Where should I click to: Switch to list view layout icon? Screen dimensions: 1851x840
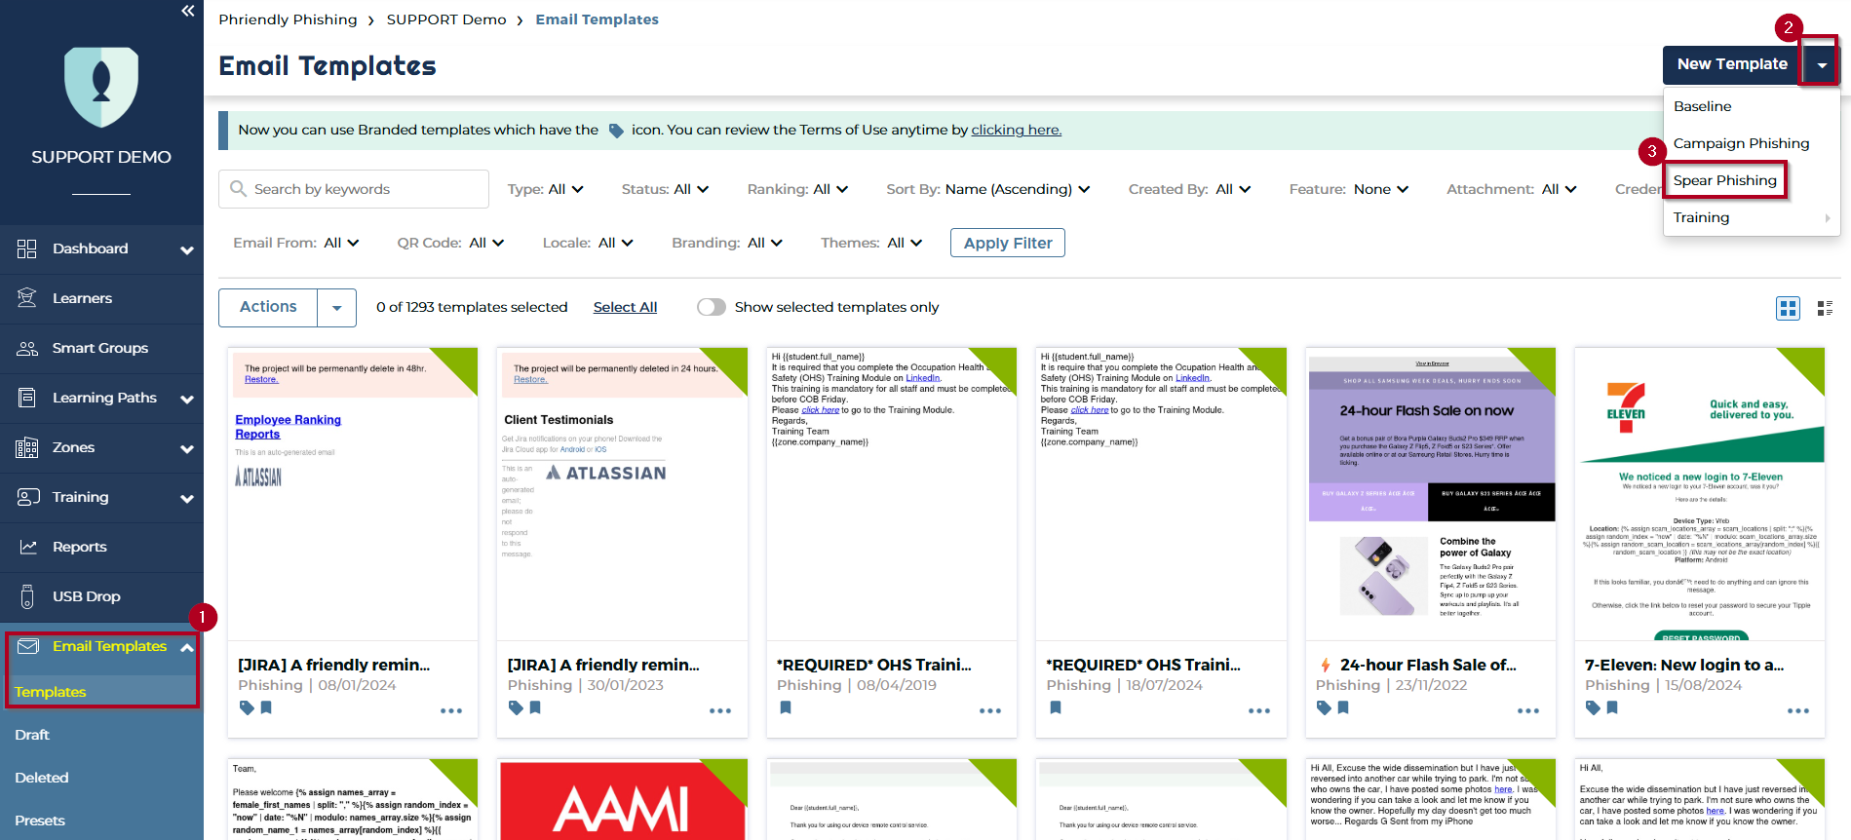[x=1825, y=309]
